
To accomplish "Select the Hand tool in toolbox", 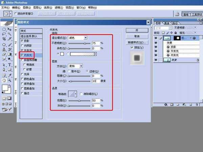I will click(4, 80).
